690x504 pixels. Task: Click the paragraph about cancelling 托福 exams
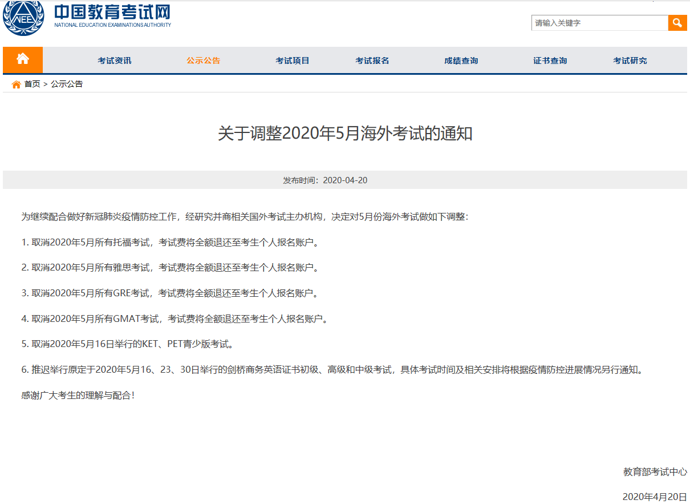pos(169,242)
